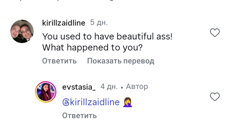Viewport: 233px width, 123px height.
Task: Visit the evstasia_ username link
Action: tap(79, 87)
